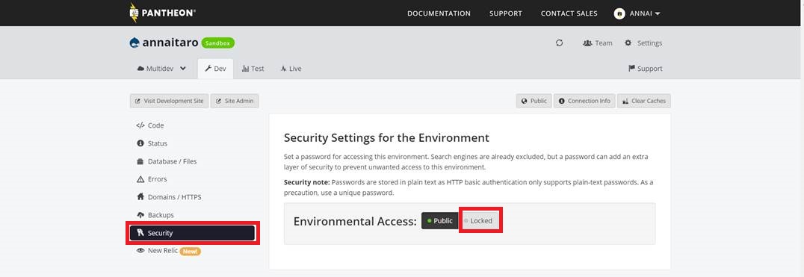Viewport: 804px width, 277px height.
Task: Open the ANNAI account dropdown arrow
Action: click(x=658, y=14)
